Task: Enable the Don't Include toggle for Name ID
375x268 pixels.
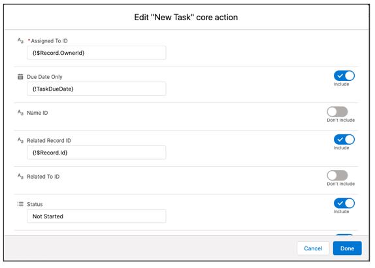Action: pyautogui.click(x=337, y=112)
